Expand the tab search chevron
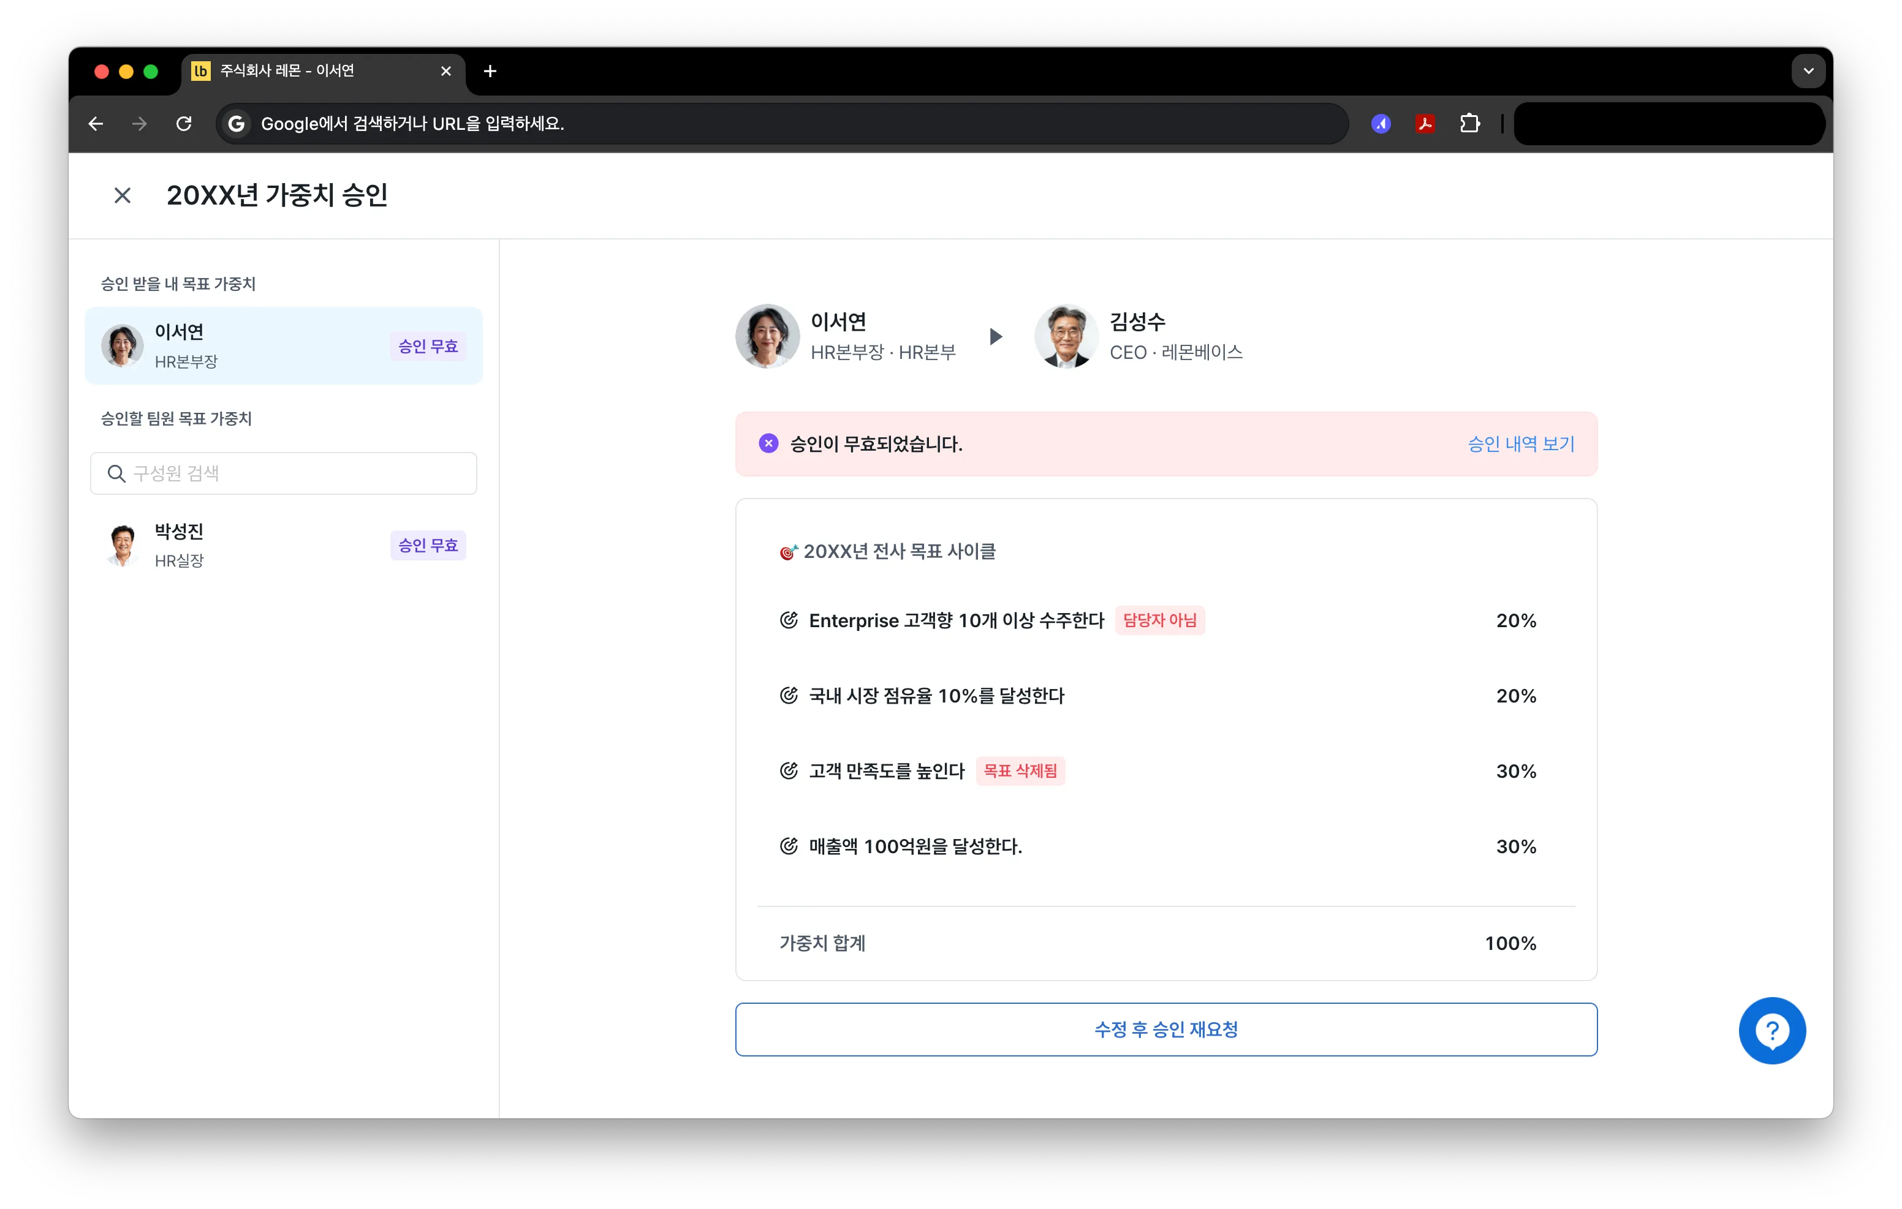 (1808, 71)
